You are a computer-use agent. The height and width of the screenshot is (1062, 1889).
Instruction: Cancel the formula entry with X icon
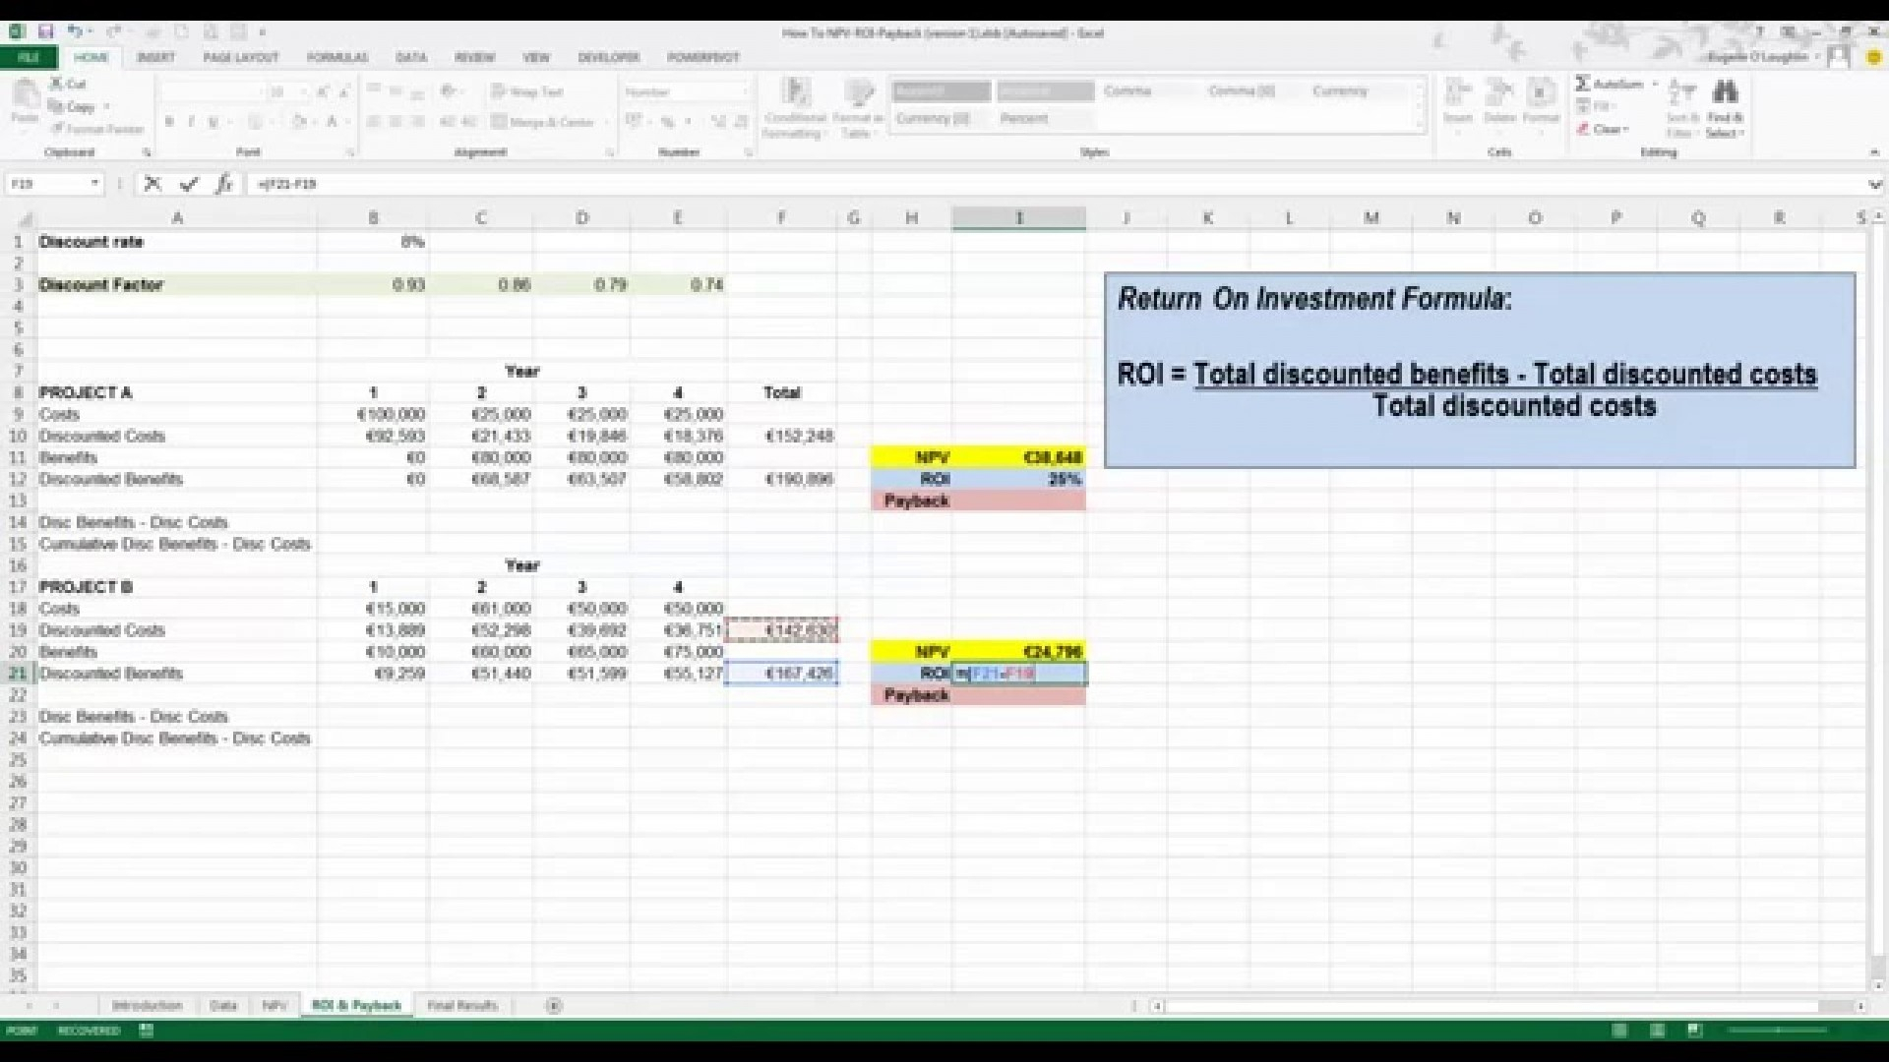coord(152,184)
